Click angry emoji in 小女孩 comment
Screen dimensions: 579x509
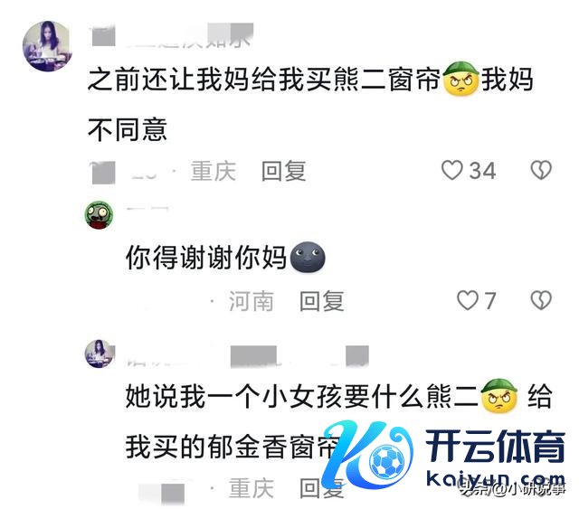(498, 396)
